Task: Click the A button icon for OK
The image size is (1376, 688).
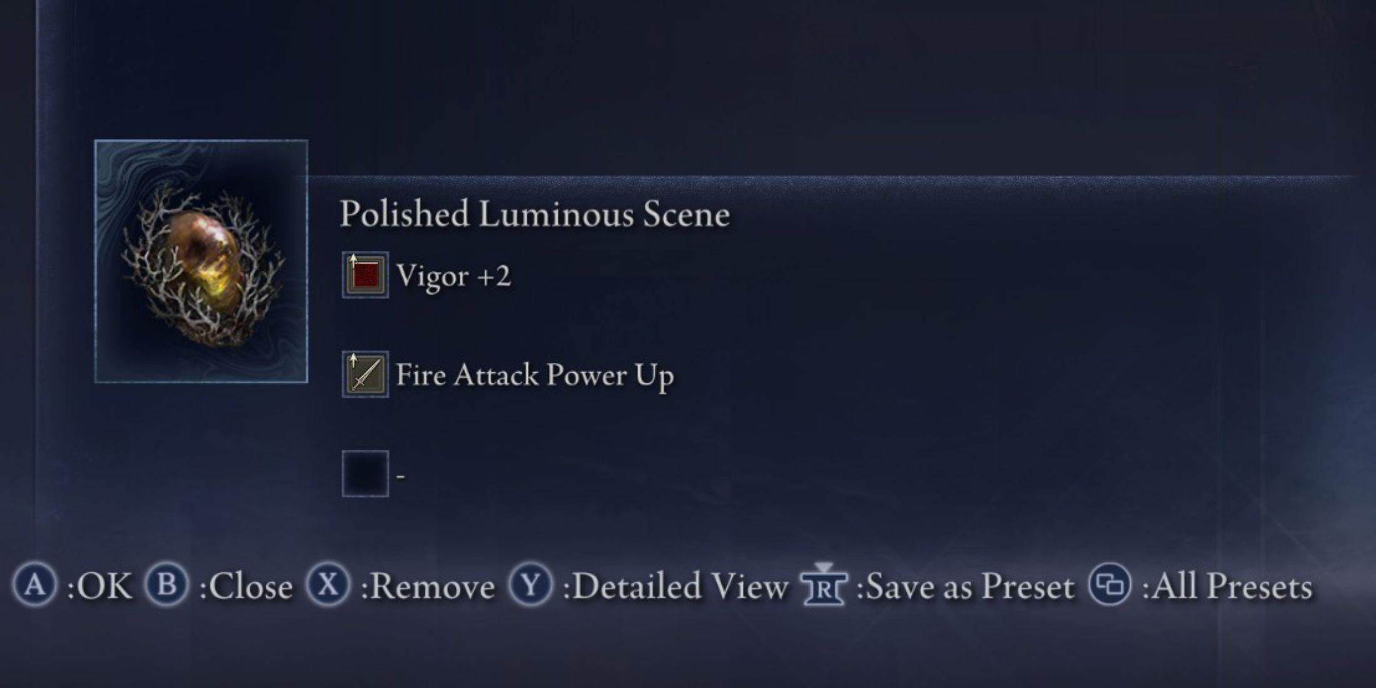Action: pyautogui.click(x=34, y=586)
